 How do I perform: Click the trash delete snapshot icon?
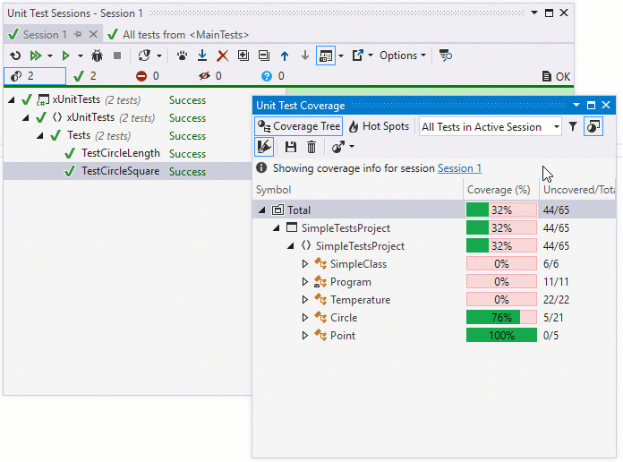click(x=311, y=147)
